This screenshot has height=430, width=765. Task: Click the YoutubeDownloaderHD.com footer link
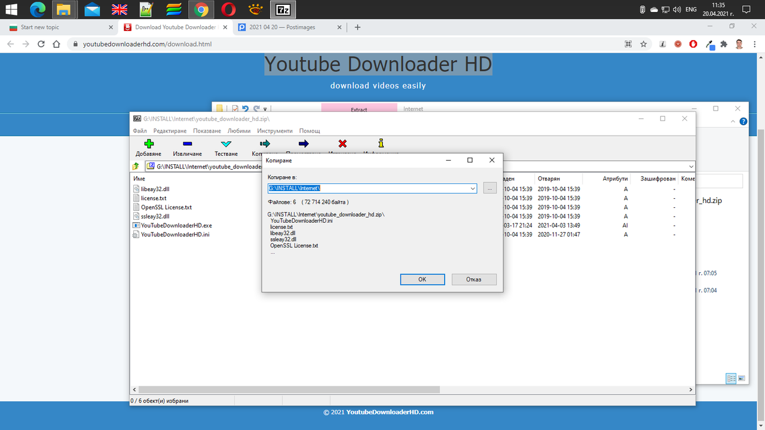coord(390,412)
